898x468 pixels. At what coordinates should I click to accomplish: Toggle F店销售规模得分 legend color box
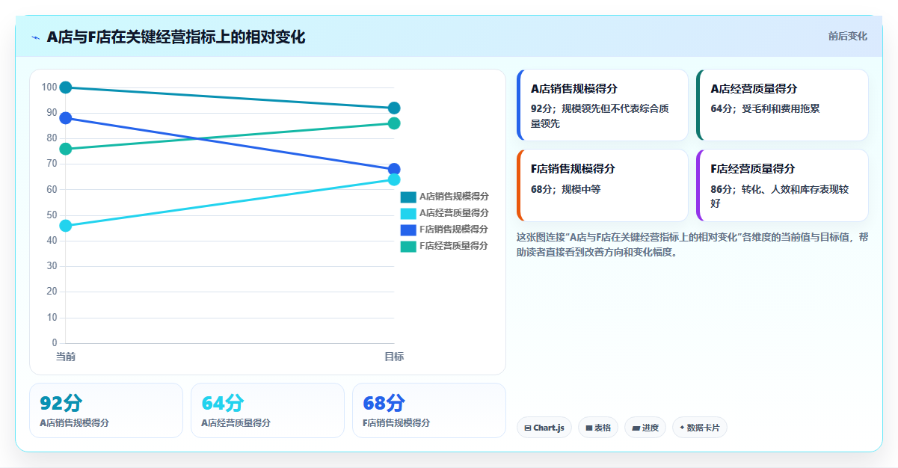coord(408,230)
